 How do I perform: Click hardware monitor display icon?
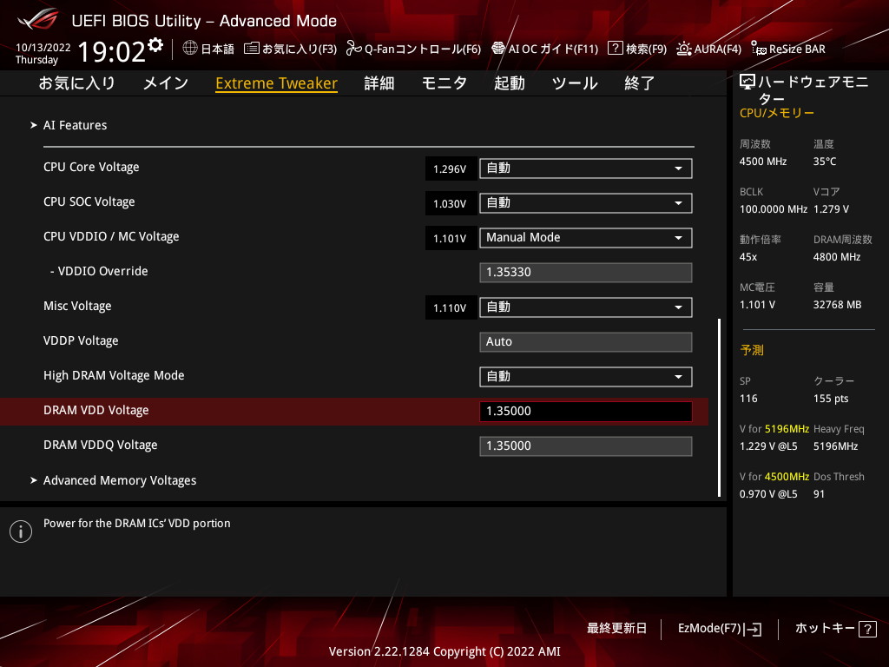[x=747, y=83]
